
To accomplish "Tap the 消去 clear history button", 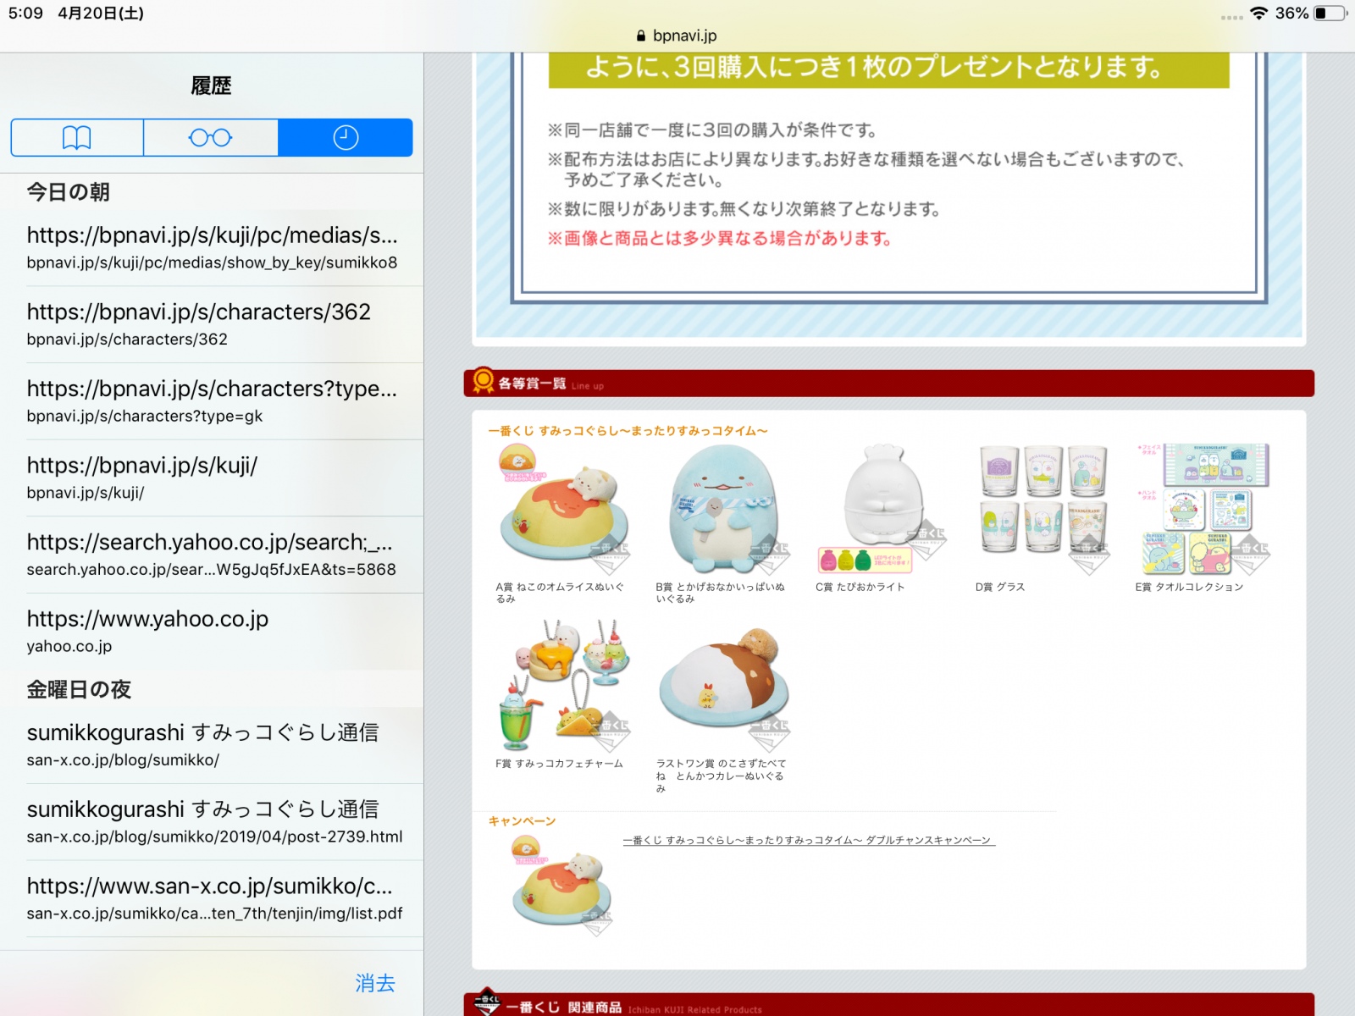I will (x=375, y=983).
